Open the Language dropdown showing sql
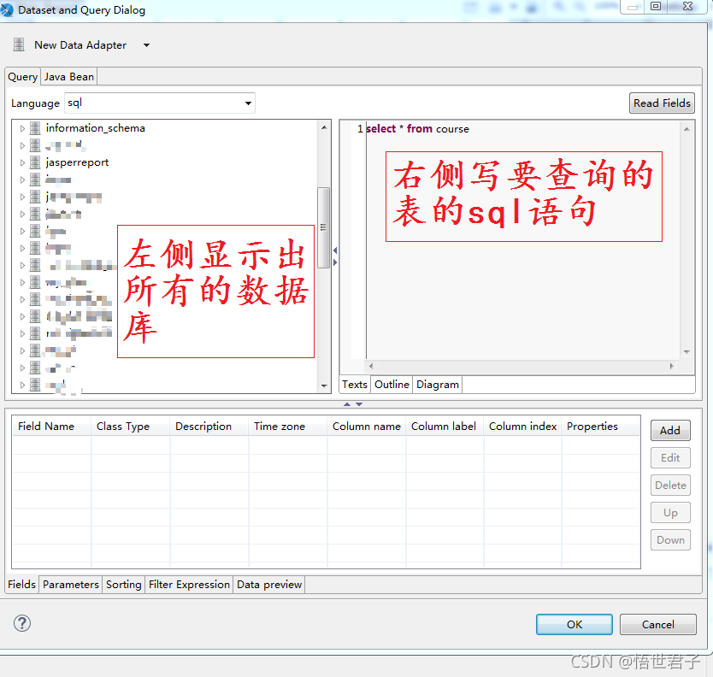The width and height of the screenshot is (713, 677). pyautogui.click(x=248, y=103)
